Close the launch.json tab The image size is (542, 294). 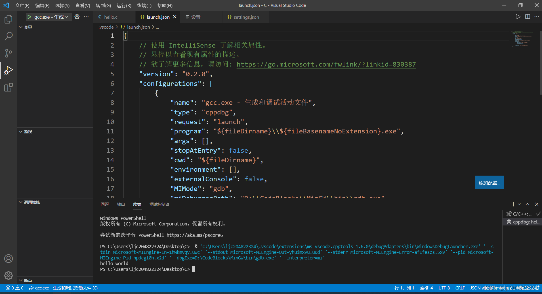[x=175, y=17]
